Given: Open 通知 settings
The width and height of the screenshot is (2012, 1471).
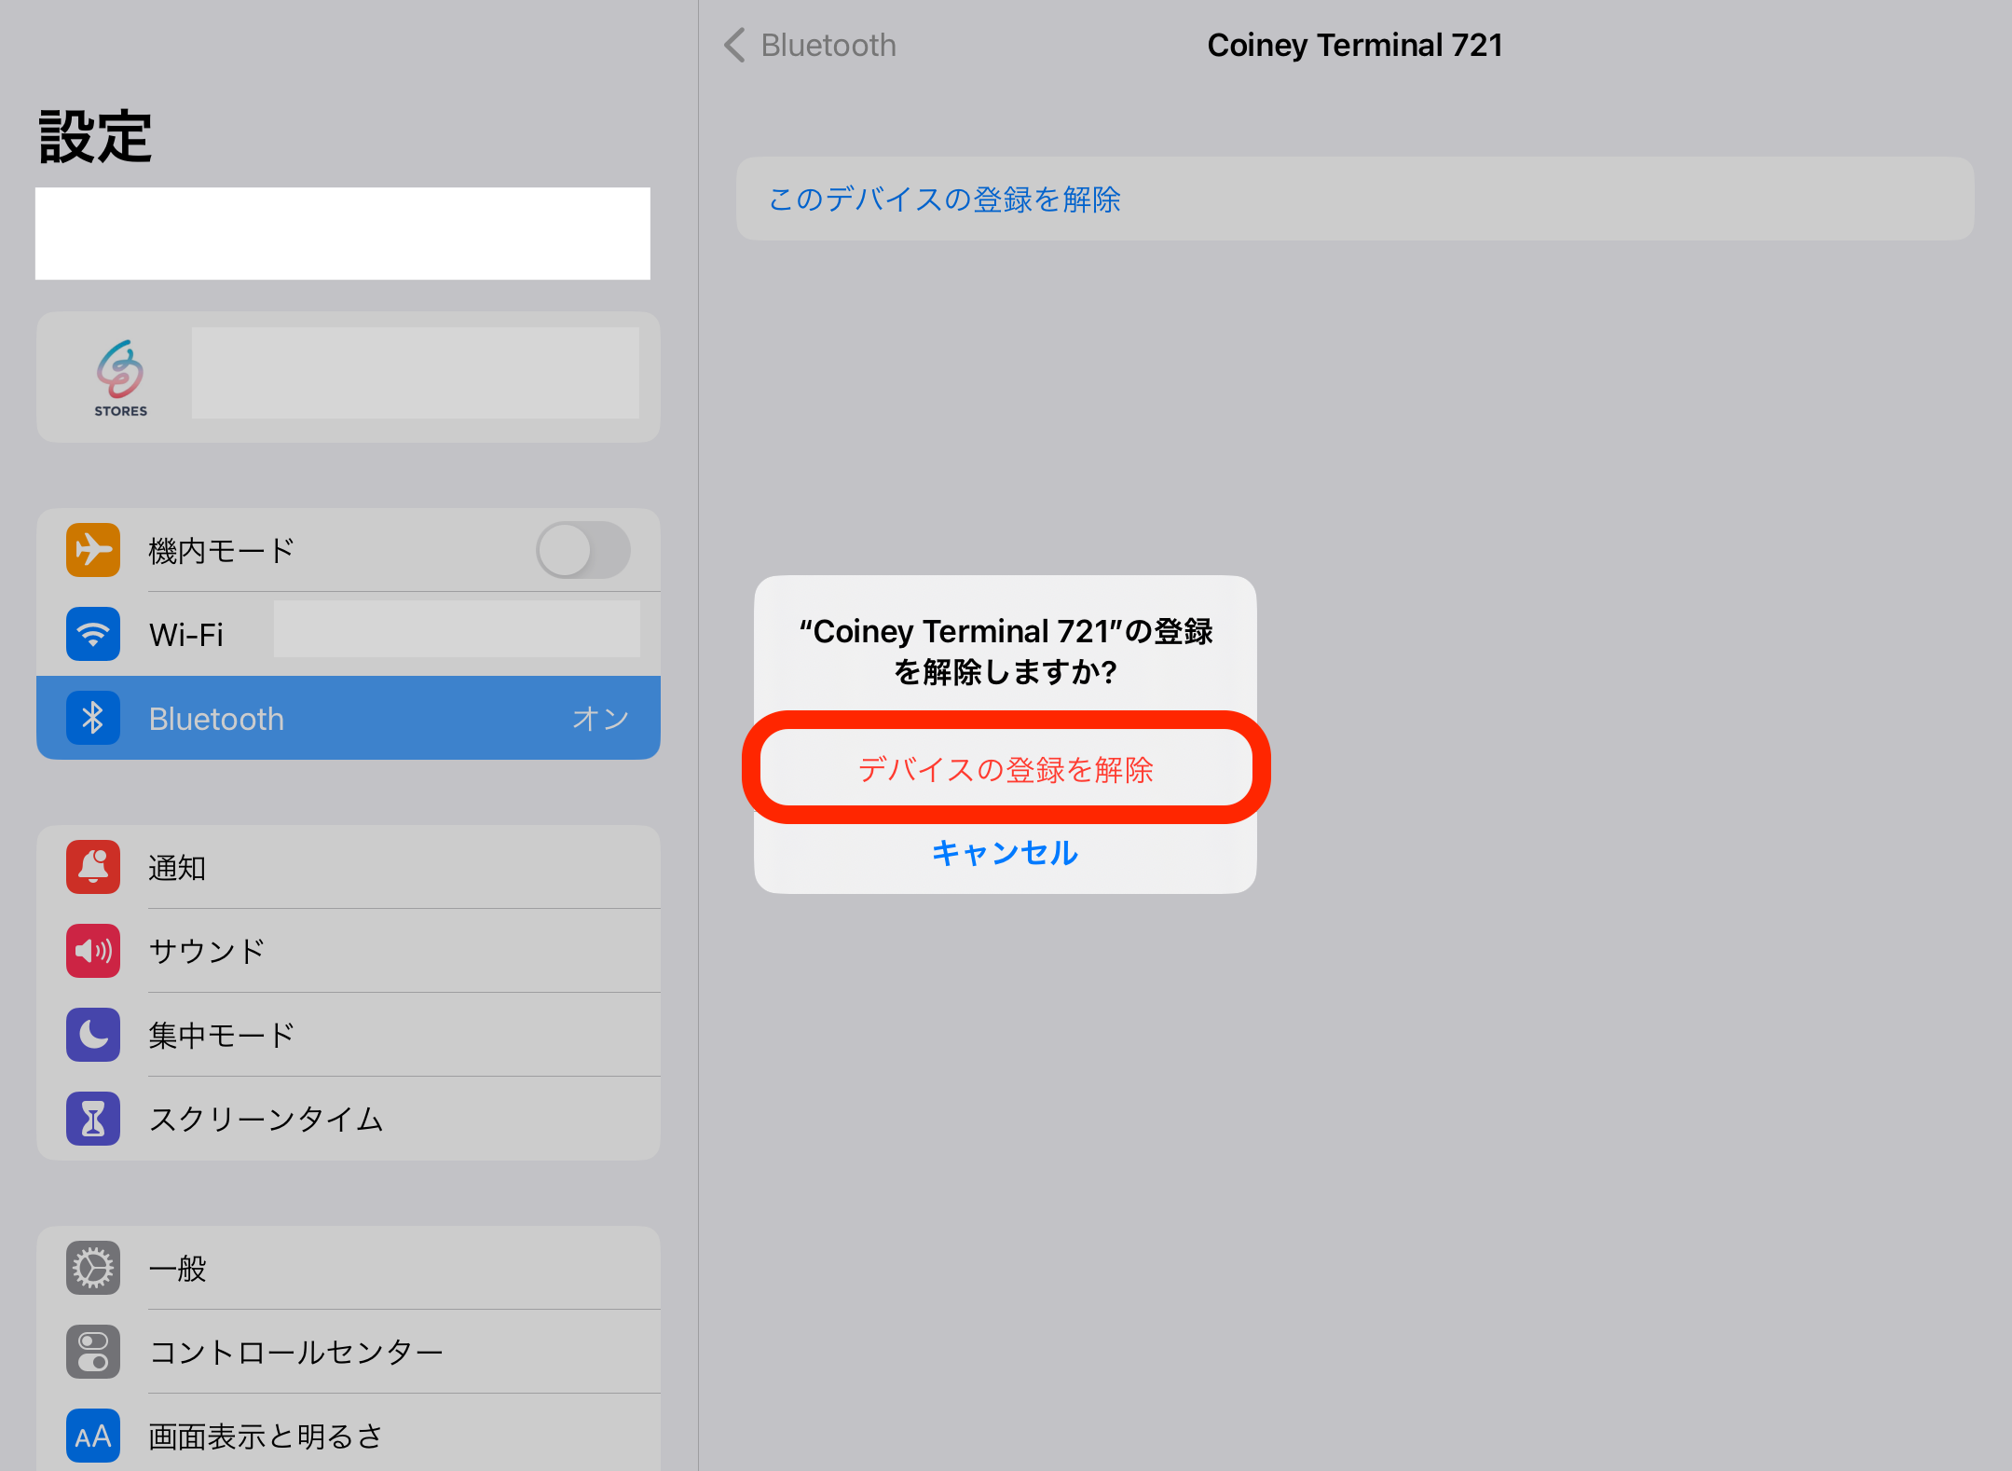Looking at the screenshot, I should tap(349, 867).
